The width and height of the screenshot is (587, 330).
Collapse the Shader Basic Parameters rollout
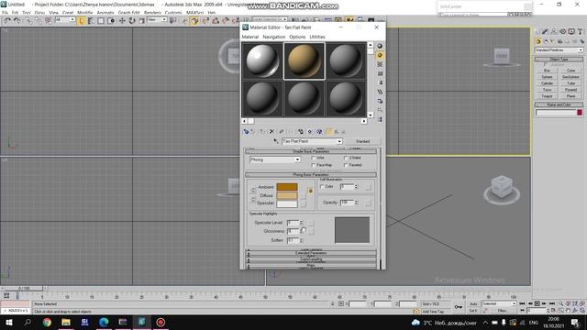coord(311,151)
